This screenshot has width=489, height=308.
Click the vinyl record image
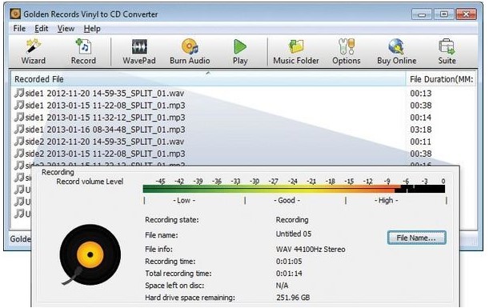(90, 254)
